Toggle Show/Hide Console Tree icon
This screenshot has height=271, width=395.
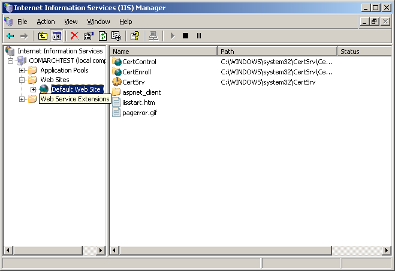click(x=57, y=36)
